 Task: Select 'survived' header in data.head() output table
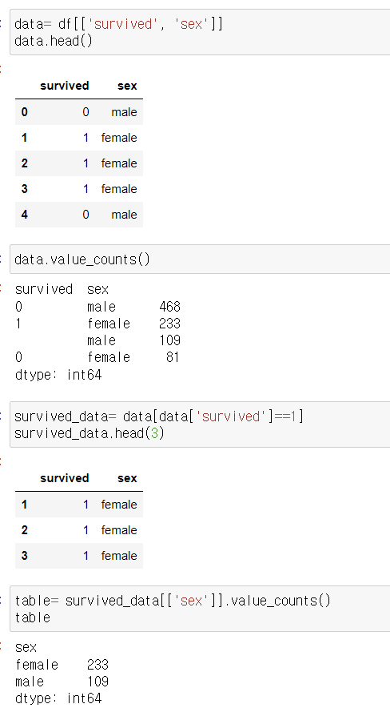pyautogui.click(x=65, y=86)
